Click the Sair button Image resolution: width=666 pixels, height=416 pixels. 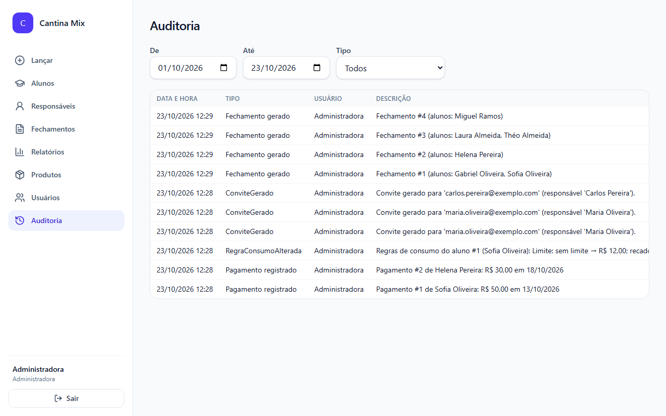click(x=66, y=398)
